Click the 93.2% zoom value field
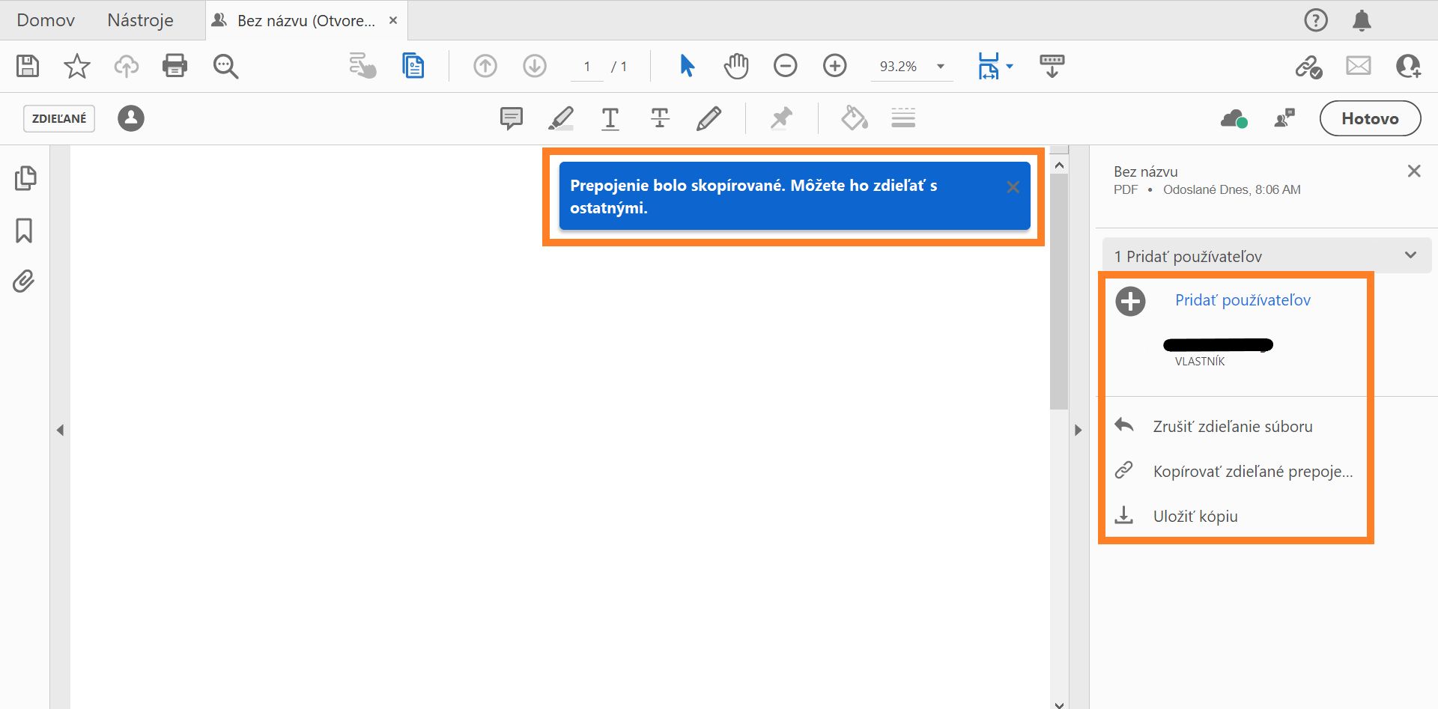The width and height of the screenshot is (1438, 709). coord(898,66)
